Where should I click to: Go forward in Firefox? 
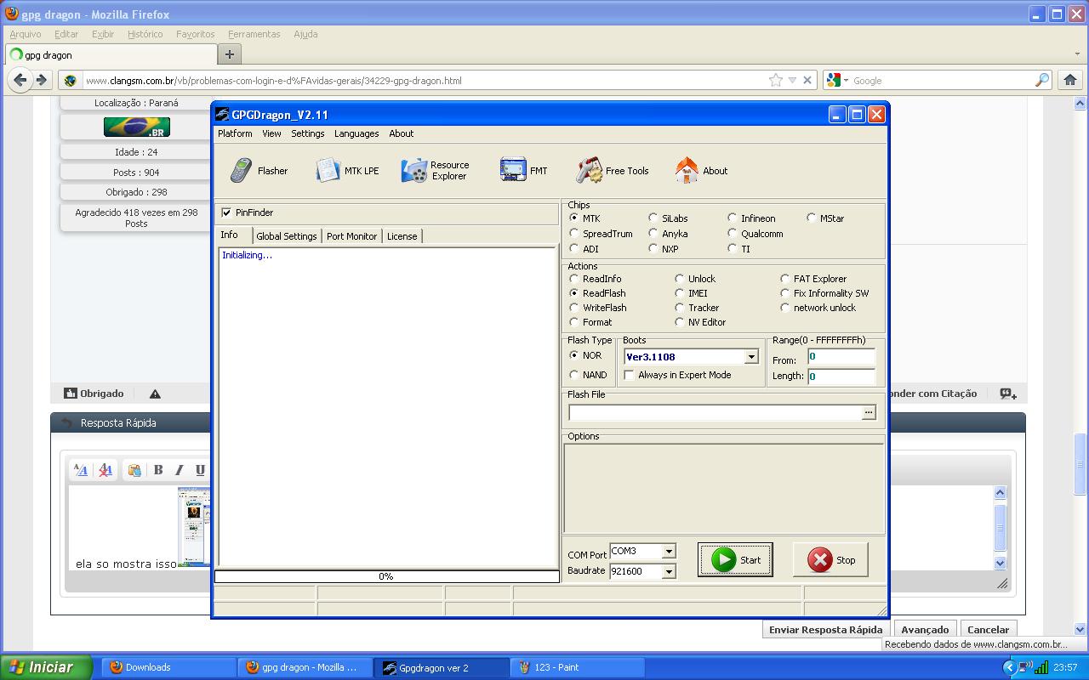point(41,80)
